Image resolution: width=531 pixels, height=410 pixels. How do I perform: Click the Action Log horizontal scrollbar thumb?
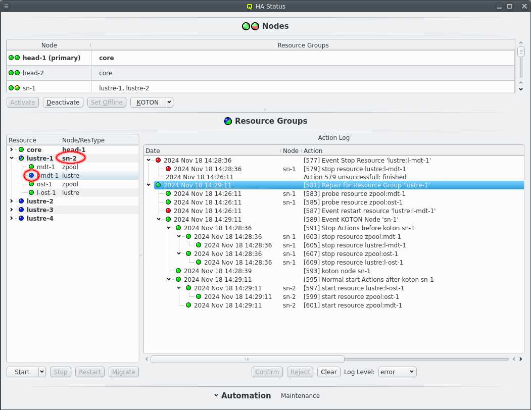[x=248, y=359]
